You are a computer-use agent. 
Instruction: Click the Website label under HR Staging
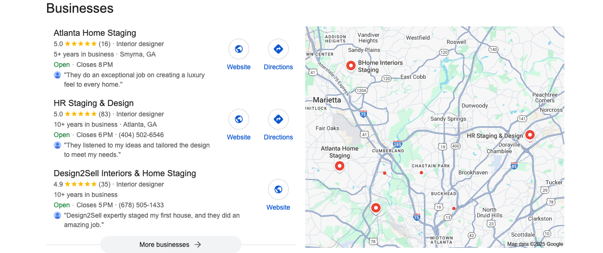point(239,137)
